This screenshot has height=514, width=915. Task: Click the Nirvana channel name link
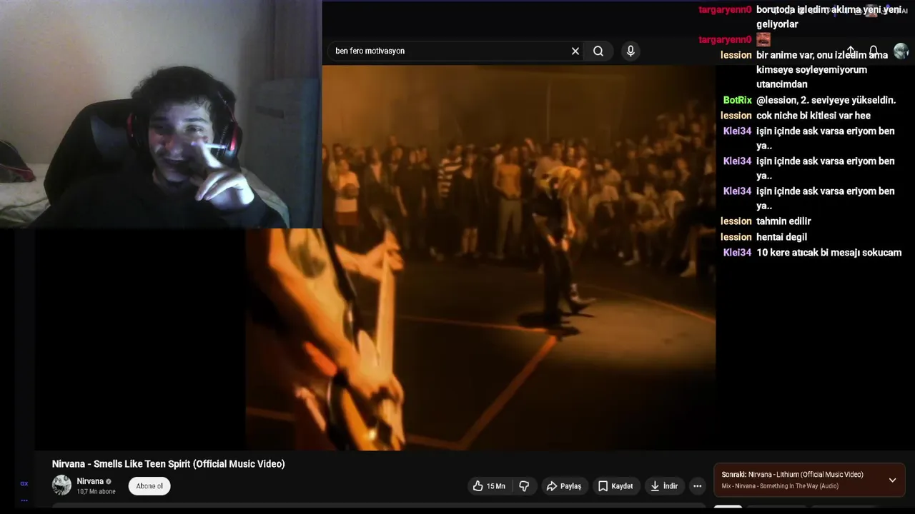click(x=90, y=481)
